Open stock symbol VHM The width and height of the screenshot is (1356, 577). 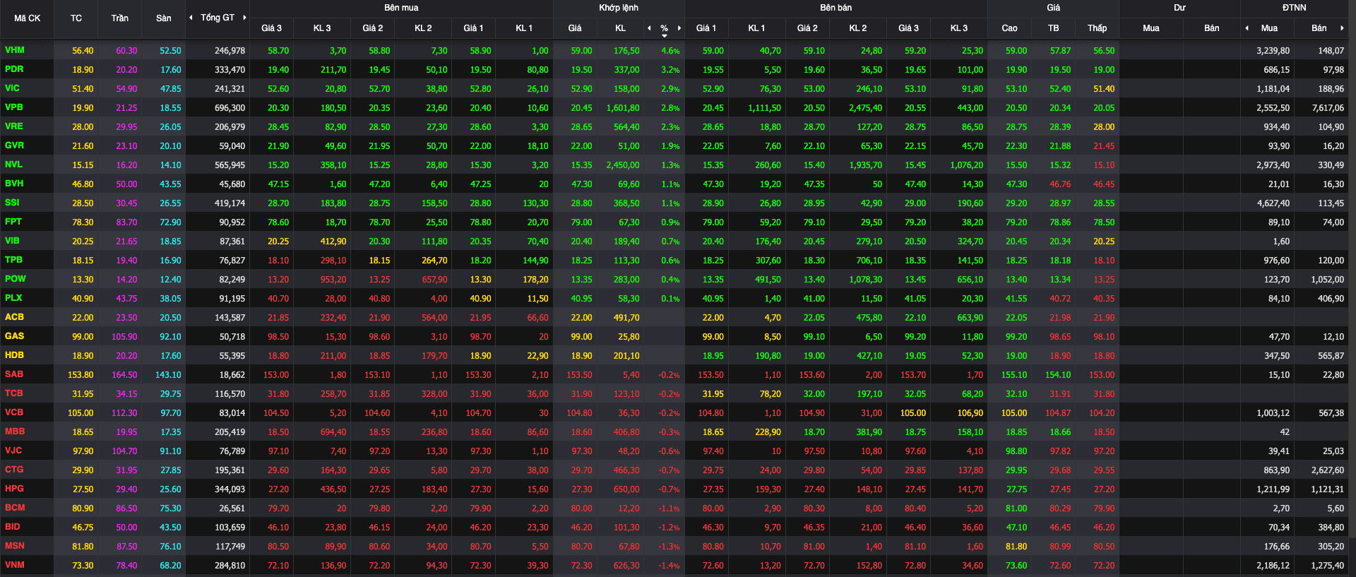point(15,50)
